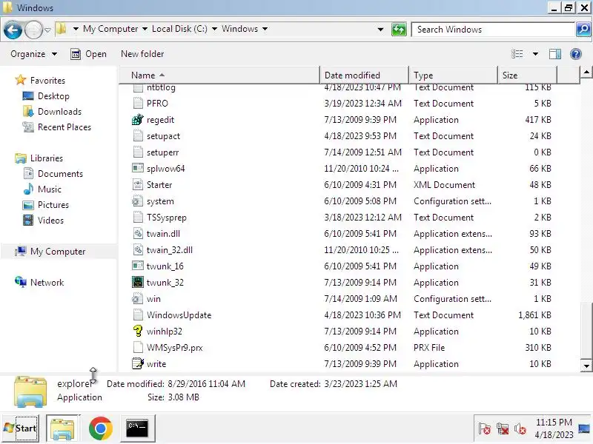The image size is (593, 444).
Task: Click the Forward navigation arrow button
Action: point(33,30)
